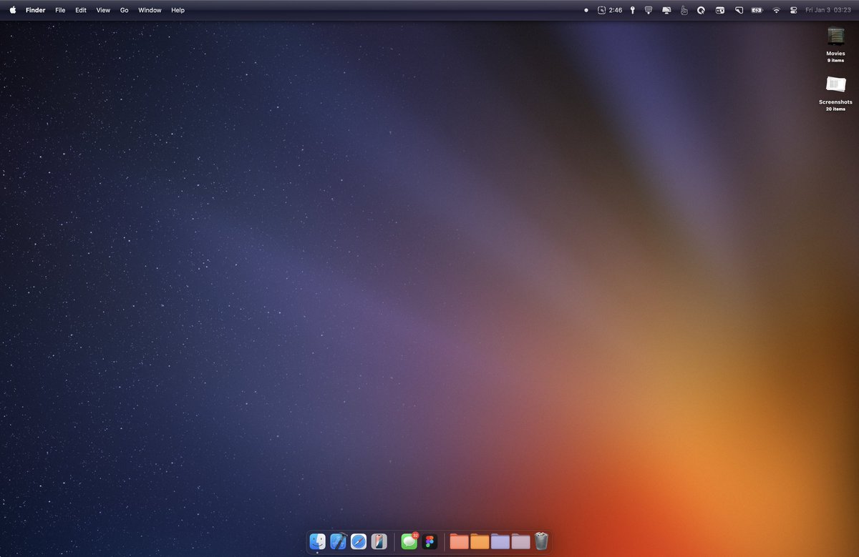This screenshot has width=859, height=557.
Task: Open the red-orange folder in Dock
Action: (459, 541)
